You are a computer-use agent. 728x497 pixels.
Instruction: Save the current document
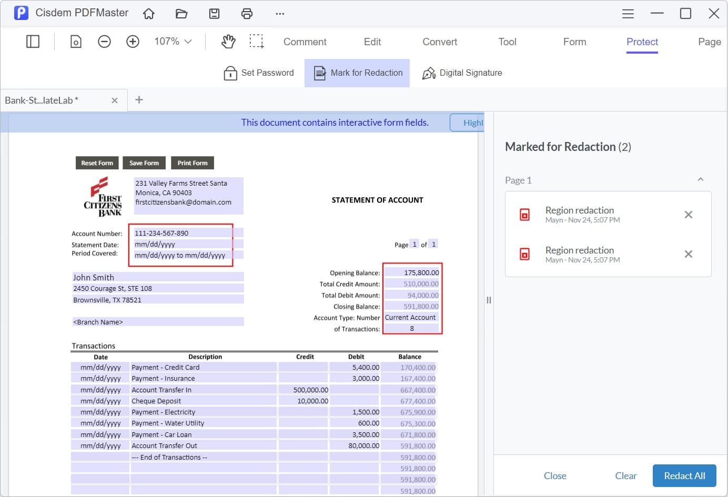tap(214, 14)
